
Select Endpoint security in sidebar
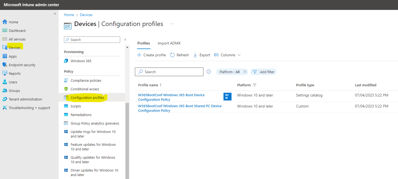[22, 65]
